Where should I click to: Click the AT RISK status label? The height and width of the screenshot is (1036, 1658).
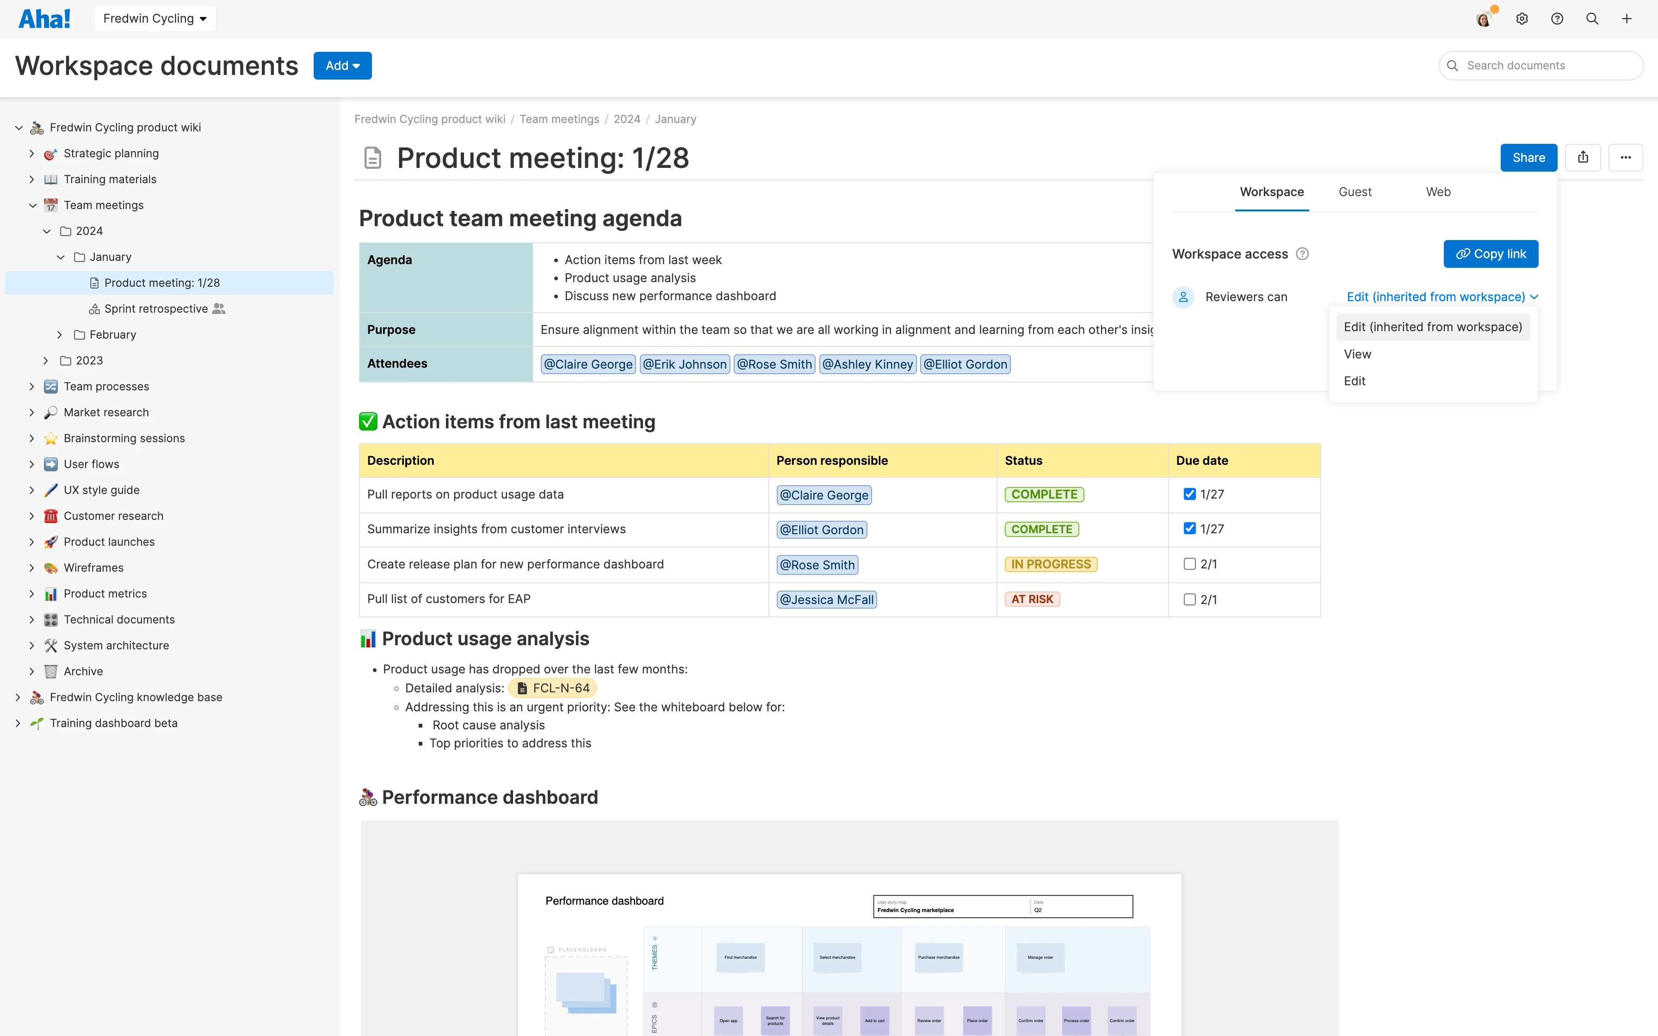coord(1032,599)
